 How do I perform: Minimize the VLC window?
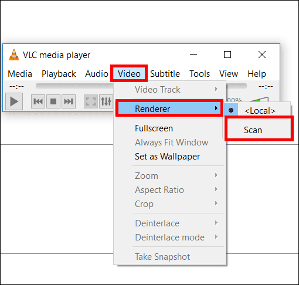click(x=193, y=55)
